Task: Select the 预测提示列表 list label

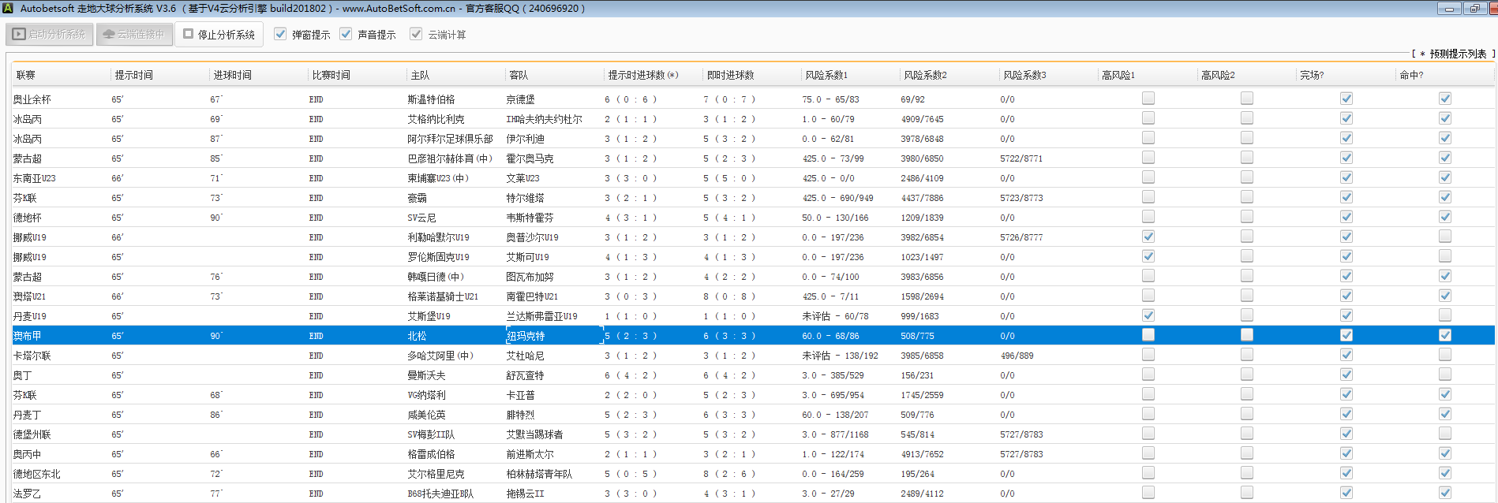Action: [1457, 54]
